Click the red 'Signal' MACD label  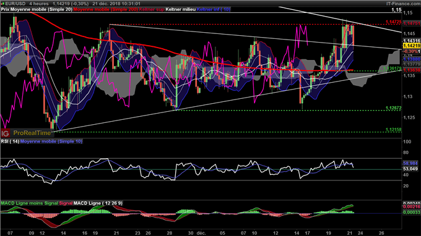pyautogui.click(x=66, y=203)
